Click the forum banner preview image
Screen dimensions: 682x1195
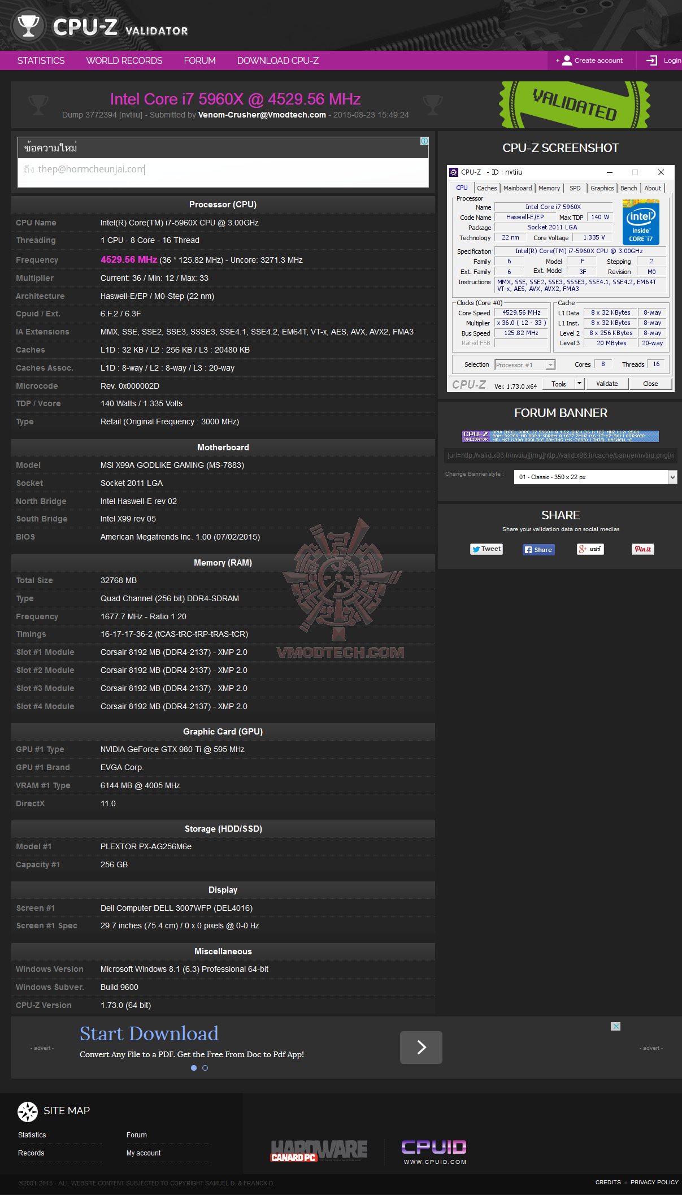(561, 436)
